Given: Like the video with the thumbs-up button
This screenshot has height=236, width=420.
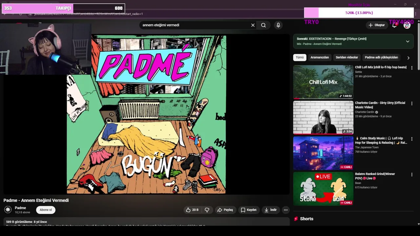Looking at the screenshot, I should tap(192, 210).
